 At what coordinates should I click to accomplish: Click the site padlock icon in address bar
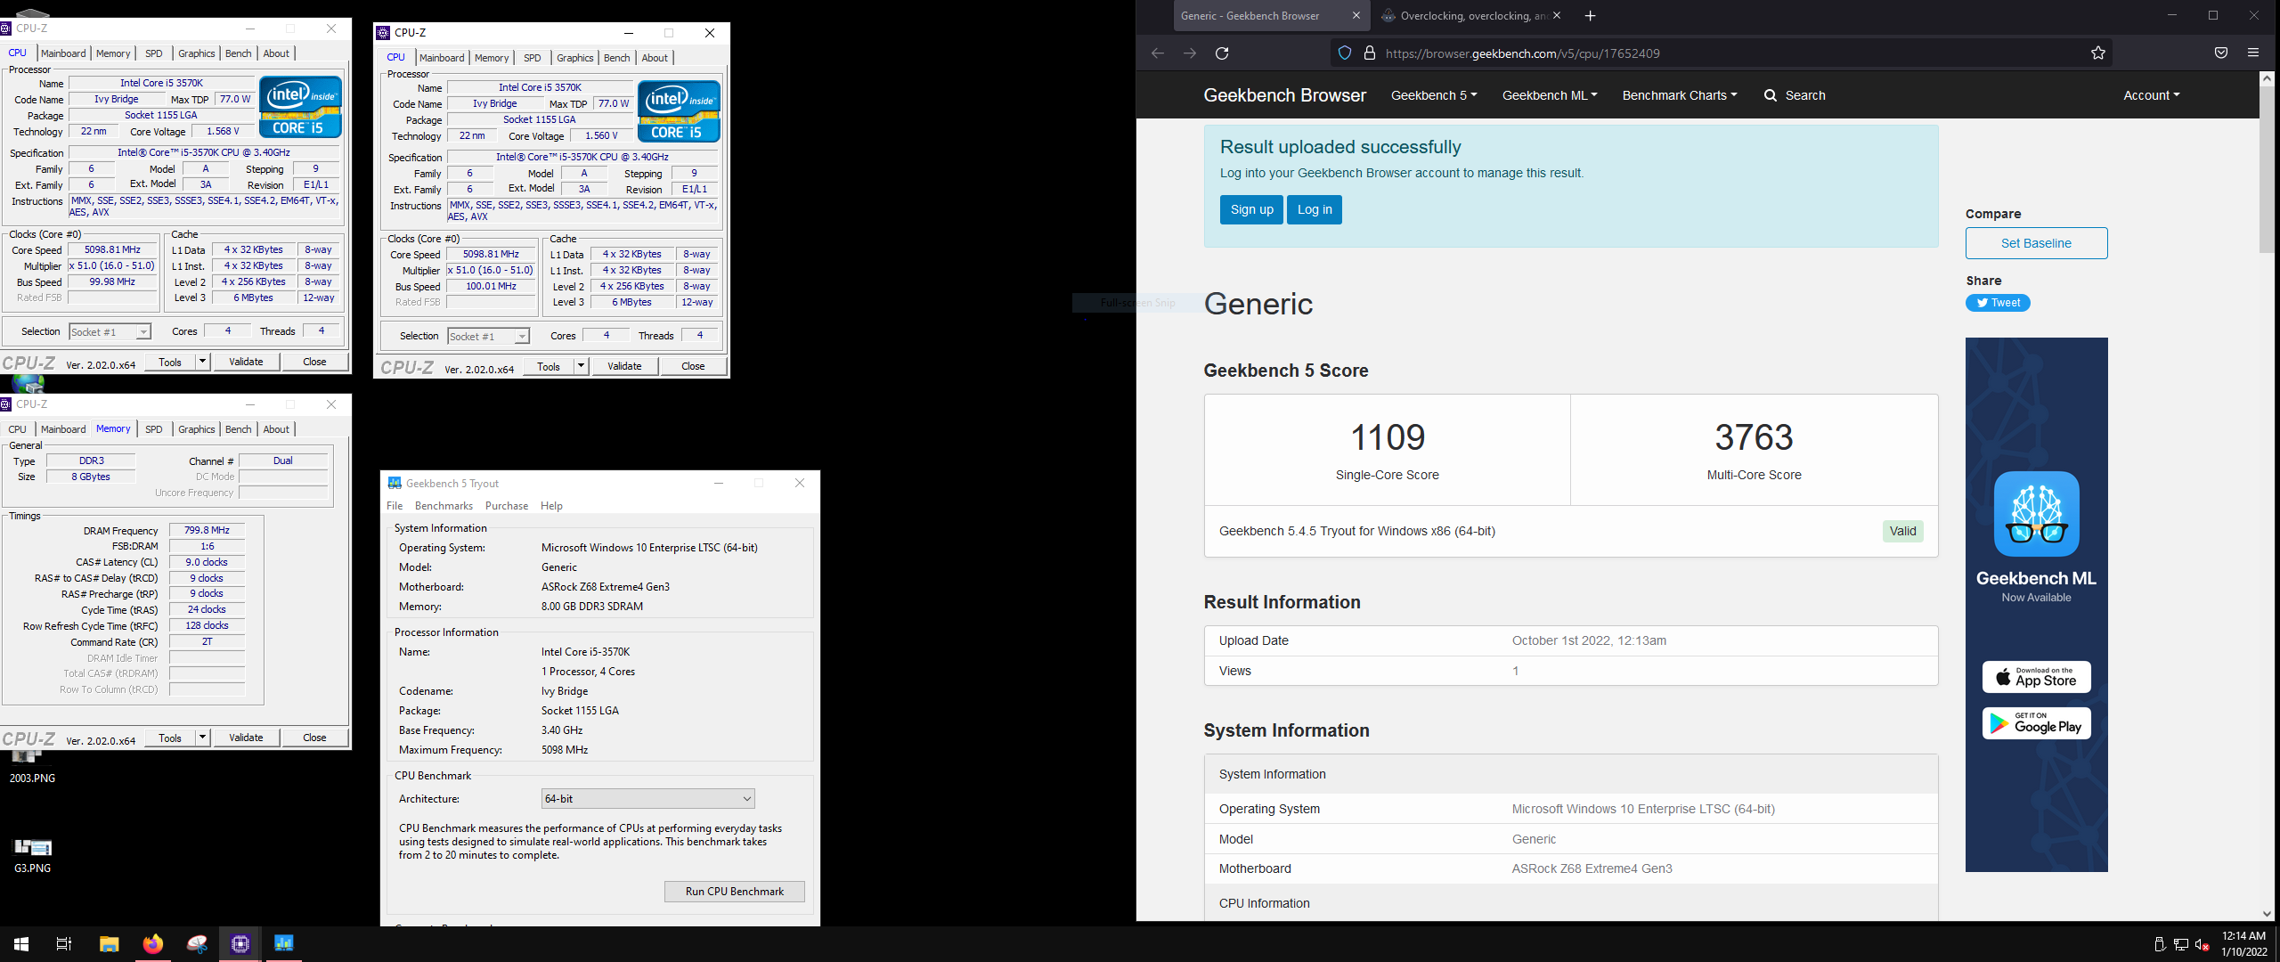[1370, 53]
